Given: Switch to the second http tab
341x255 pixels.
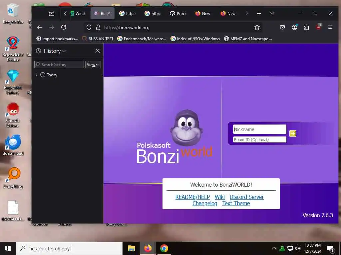Looking at the screenshot, I should click(x=153, y=13).
